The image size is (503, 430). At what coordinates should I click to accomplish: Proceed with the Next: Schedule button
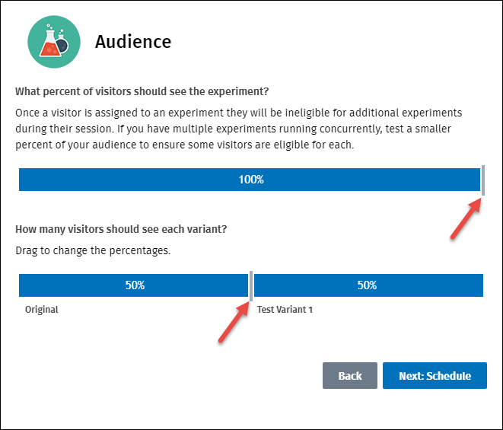(x=435, y=376)
